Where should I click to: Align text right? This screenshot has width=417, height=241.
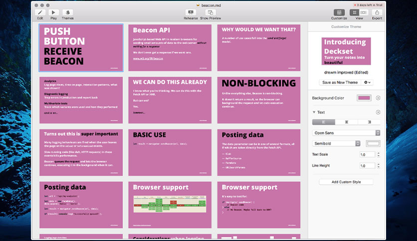[x=369, y=122]
